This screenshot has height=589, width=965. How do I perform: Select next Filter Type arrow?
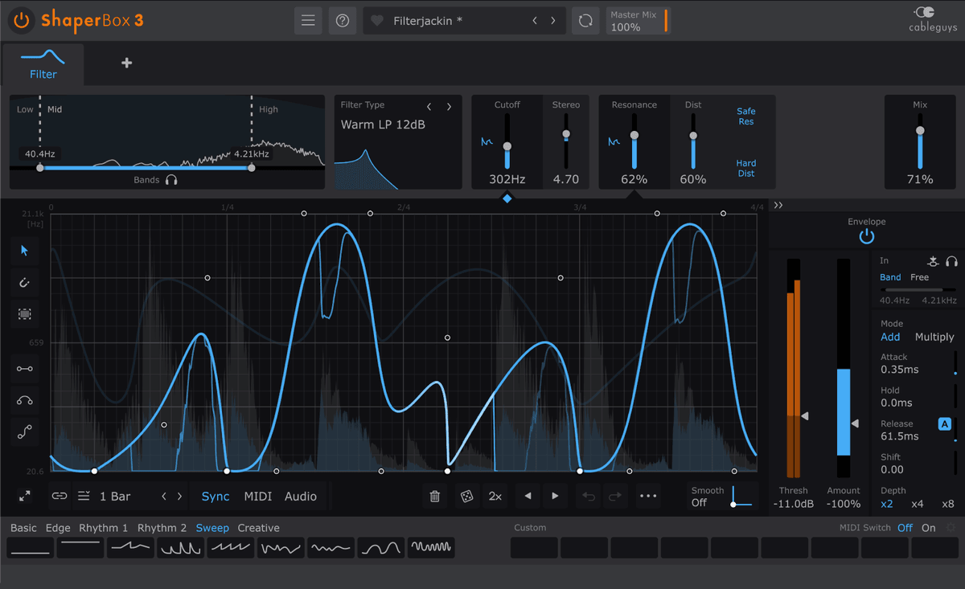pos(449,106)
